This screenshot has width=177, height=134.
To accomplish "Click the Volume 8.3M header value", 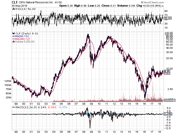I will (126, 6).
